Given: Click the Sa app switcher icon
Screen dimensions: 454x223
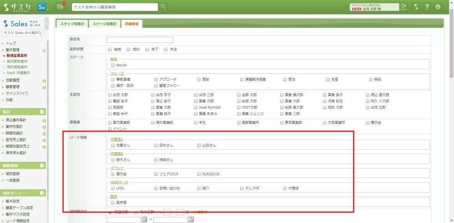Looking at the screenshot, I should (x=42, y=7).
